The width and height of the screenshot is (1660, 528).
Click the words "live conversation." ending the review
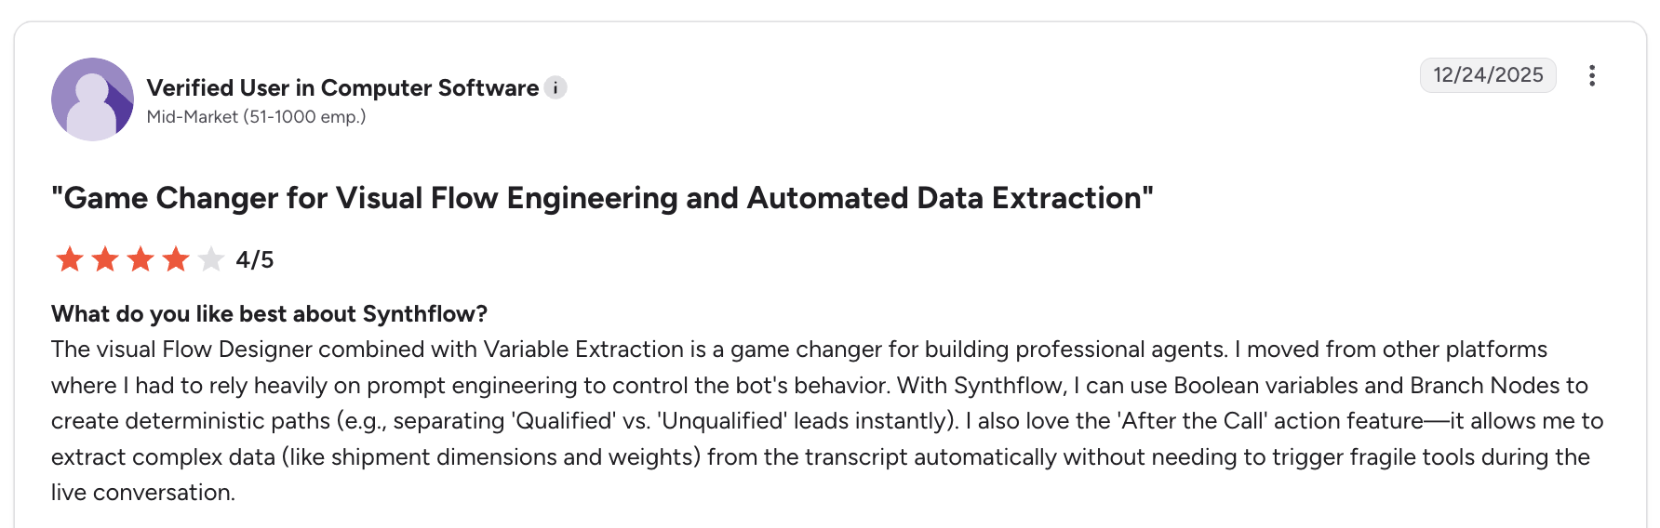[x=143, y=493]
